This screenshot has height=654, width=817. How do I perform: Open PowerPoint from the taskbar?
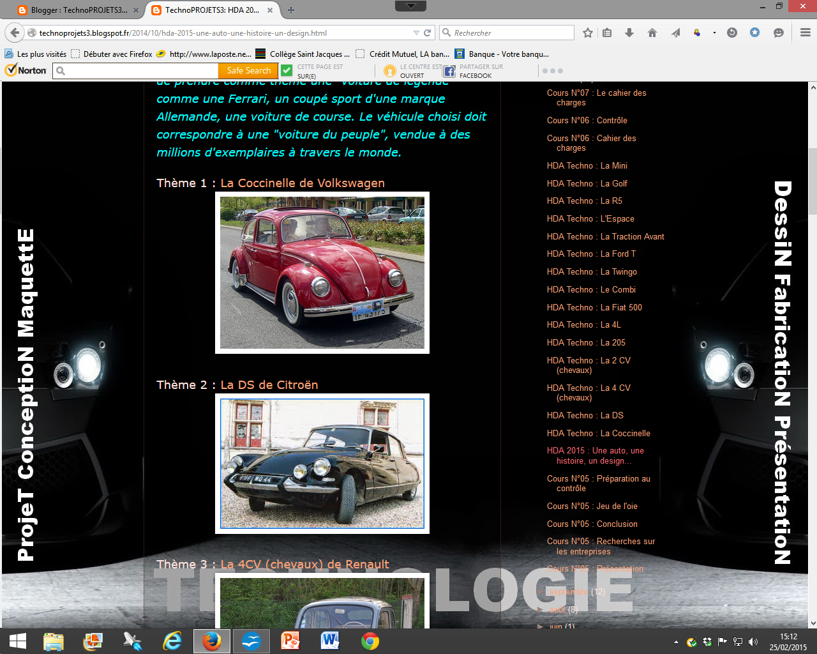290,641
